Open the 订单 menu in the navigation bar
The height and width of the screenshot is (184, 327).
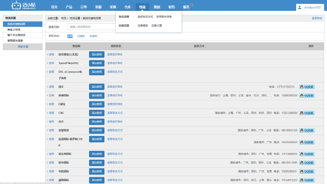[84, 7]
